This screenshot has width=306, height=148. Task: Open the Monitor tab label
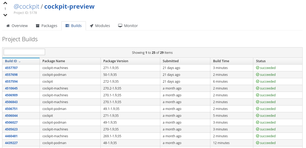(131, 26)
